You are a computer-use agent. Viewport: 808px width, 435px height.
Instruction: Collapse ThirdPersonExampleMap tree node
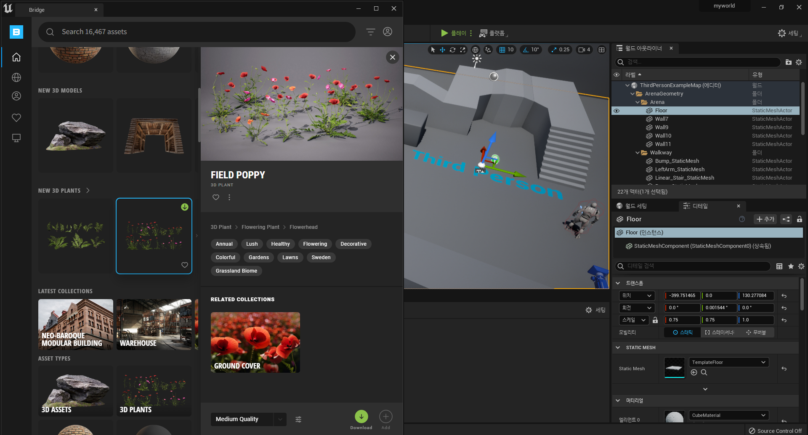[x=627, y=85]
